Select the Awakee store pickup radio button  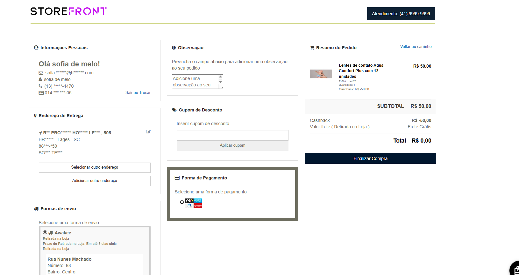45,232
